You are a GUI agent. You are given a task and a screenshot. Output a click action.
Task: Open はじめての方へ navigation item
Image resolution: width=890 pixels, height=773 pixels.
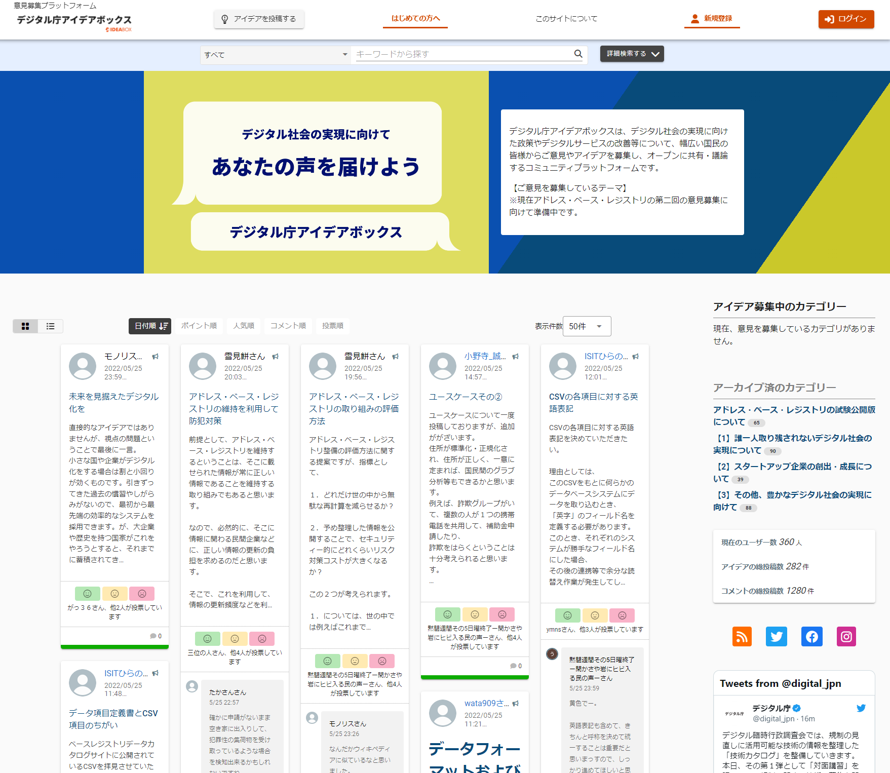(415, 19)
